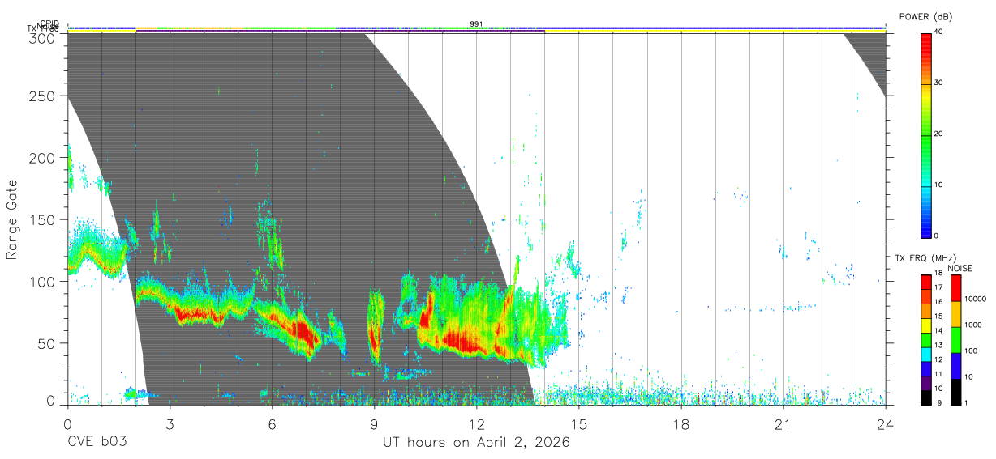
Task: Click the '20' label on the POWER scale
Action: (x=939, y=134)
